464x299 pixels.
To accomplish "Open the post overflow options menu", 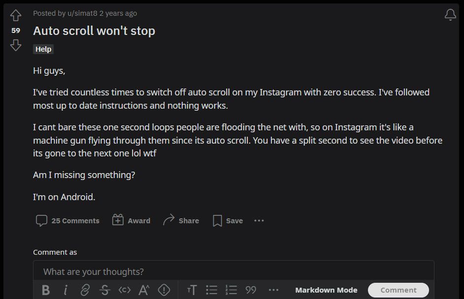I will point(259,220).
